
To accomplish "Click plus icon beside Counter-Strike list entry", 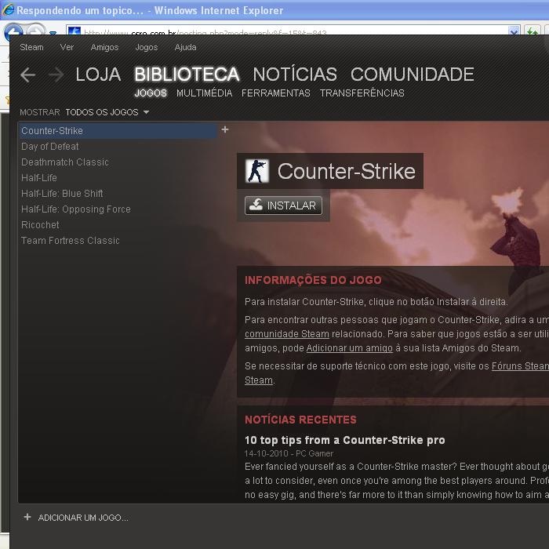I will coord(225,129).
